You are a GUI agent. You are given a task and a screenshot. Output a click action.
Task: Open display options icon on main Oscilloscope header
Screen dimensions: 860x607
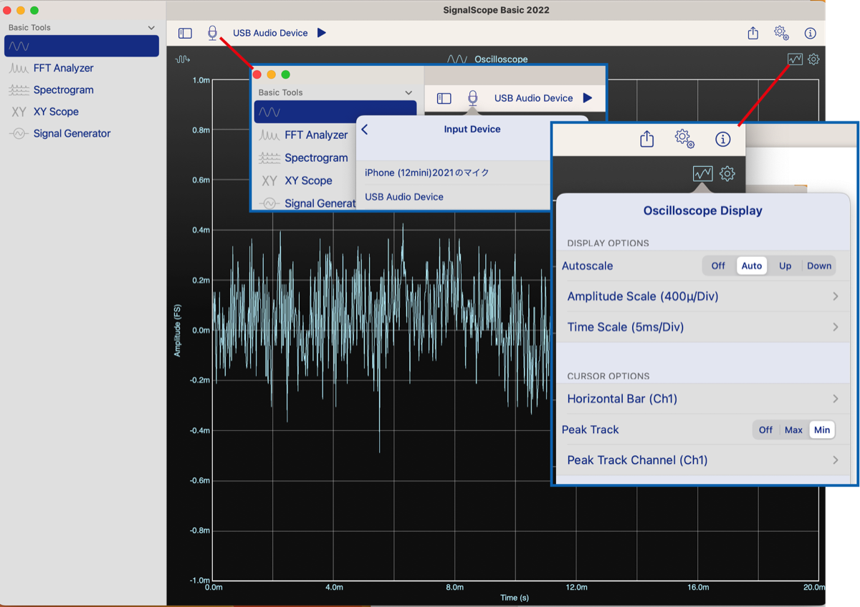795,59
